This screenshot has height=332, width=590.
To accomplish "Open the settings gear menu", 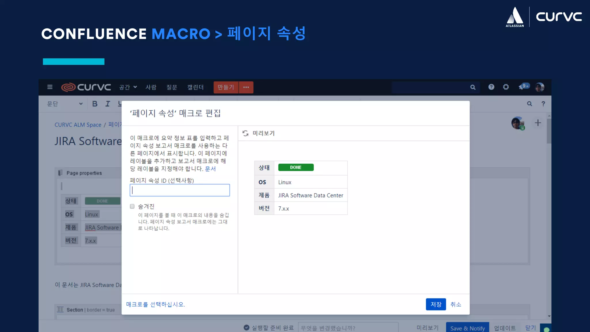I will point(506,87).
